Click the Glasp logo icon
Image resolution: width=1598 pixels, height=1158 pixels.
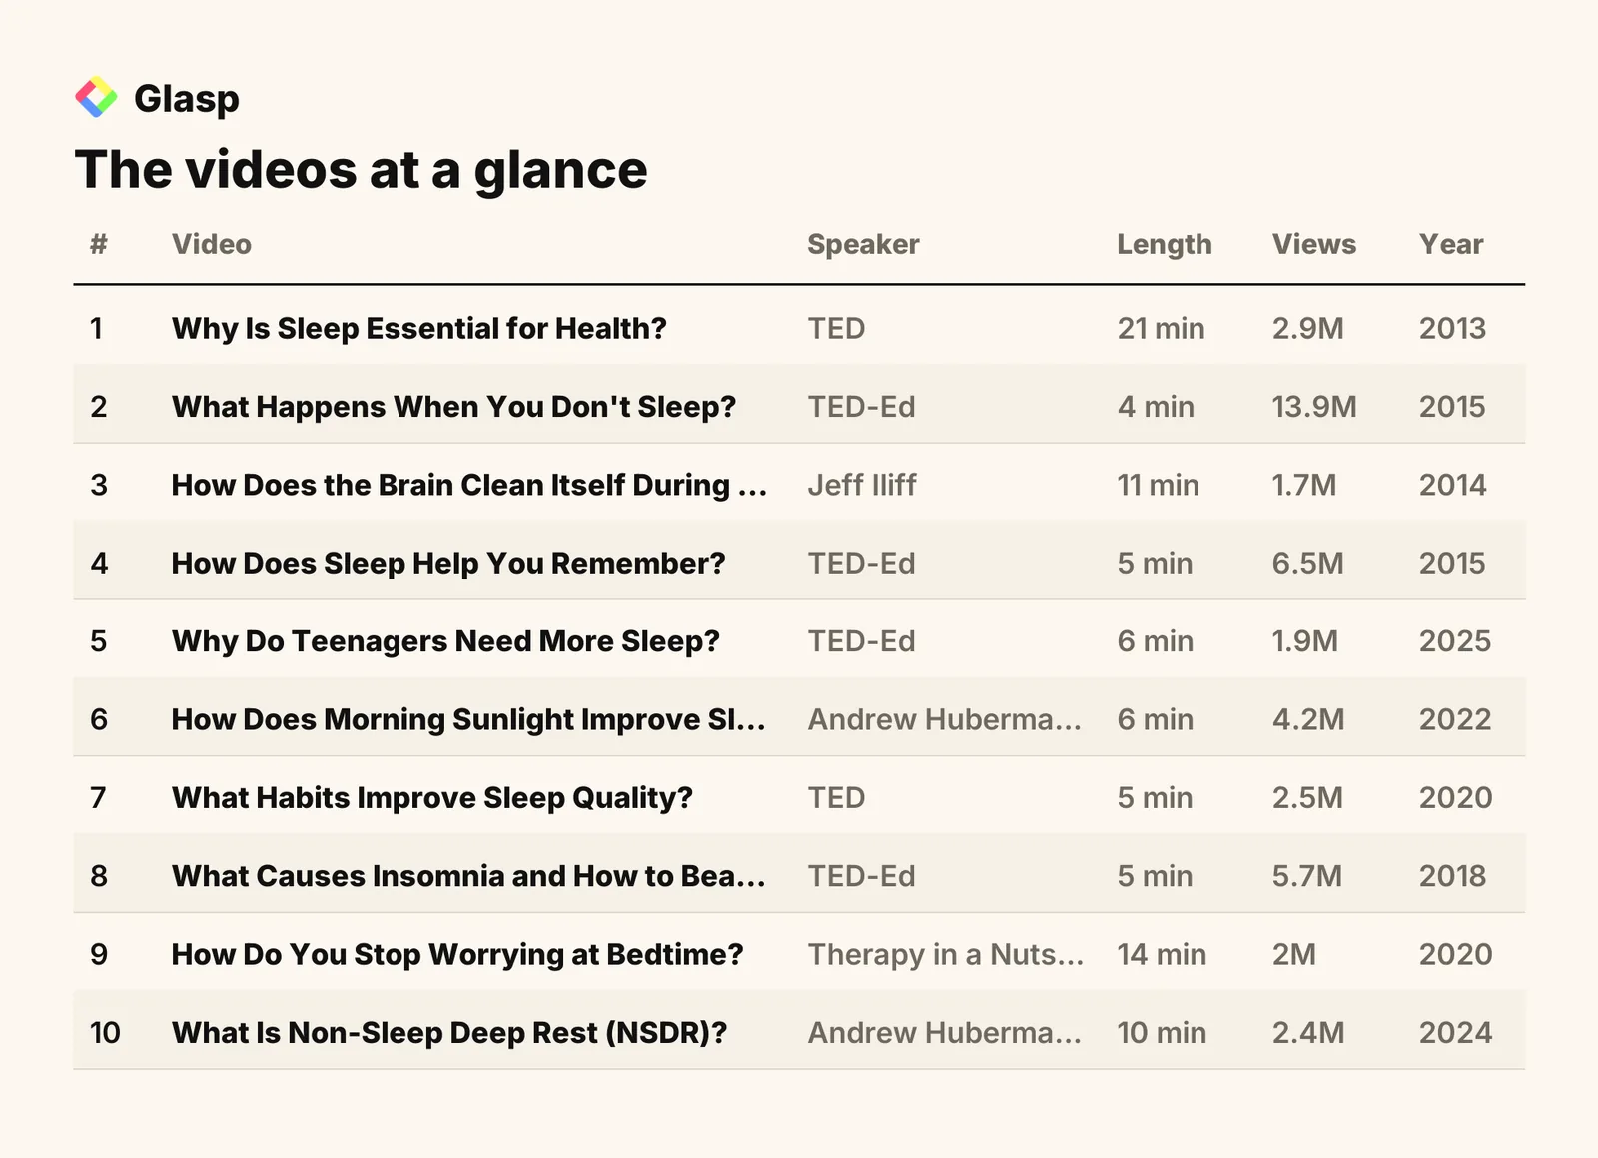tap(96, 97)
